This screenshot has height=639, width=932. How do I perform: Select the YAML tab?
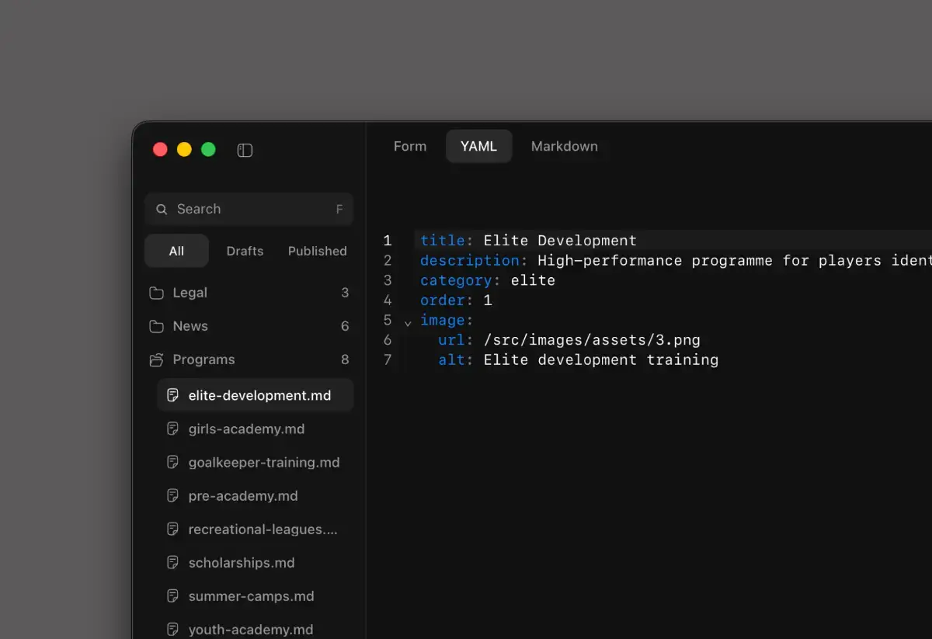click(478, 146)
